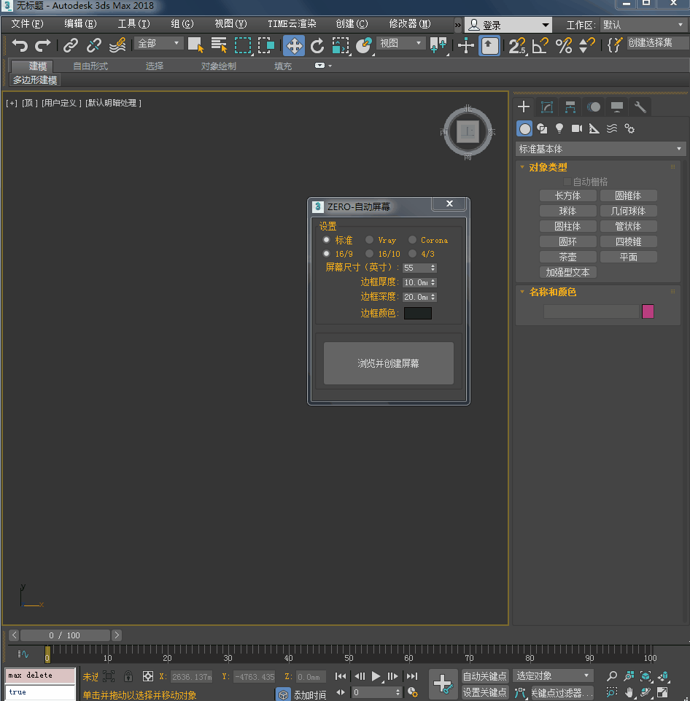Image resolution: width=690 pixels, height=701 pixels.
Task: Click the Cameras category icon
Action: [577, 128]
